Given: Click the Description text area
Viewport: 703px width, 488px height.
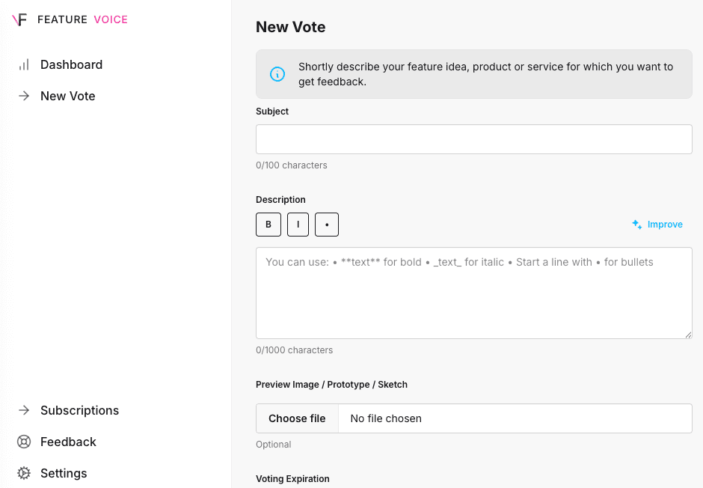Looking at the screenshot, I should [473, 292].
